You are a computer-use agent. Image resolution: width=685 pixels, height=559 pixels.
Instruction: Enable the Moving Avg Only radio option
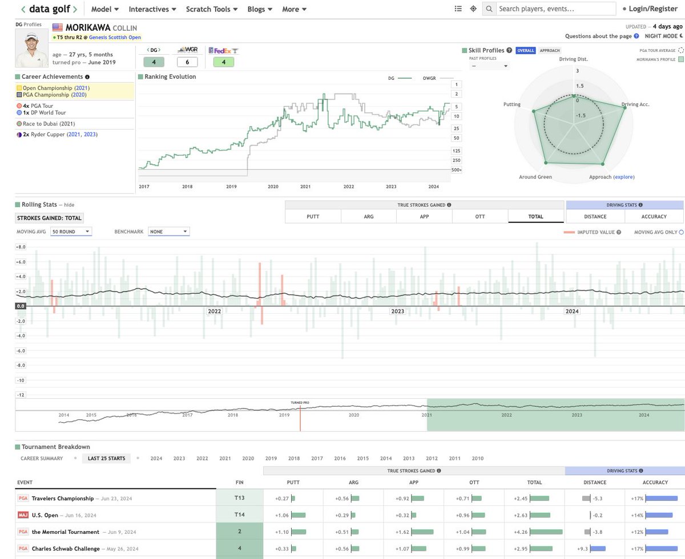tap(681, 232)
